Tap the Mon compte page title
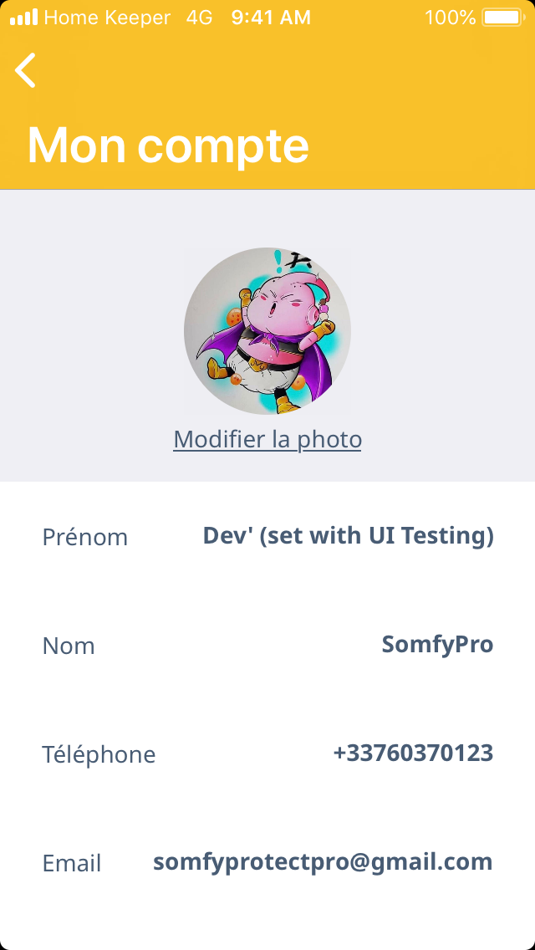This screenshot has width=535, height=950. 168,146
